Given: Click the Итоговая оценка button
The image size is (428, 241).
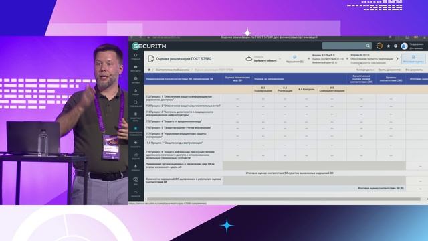Looking at the screenshot, I should pos(413,59).
